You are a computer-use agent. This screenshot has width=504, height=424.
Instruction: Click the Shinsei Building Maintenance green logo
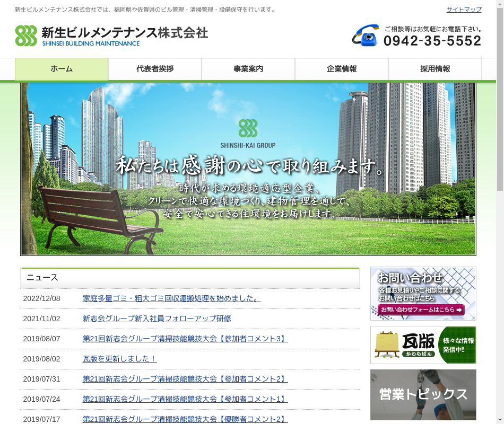pyautogui.click(x=26, y=36)
